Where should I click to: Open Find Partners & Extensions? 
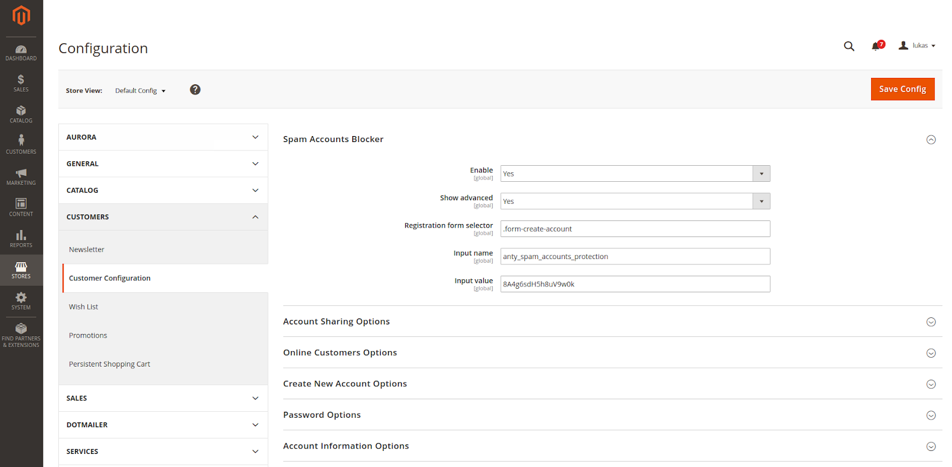pyautogui.click(x=21, y=336)
